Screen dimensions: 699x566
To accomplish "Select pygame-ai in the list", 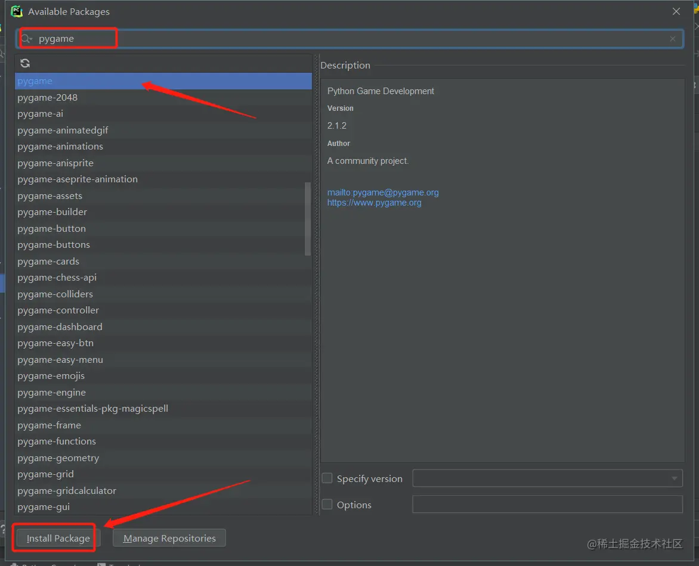I will click(163, 114).
